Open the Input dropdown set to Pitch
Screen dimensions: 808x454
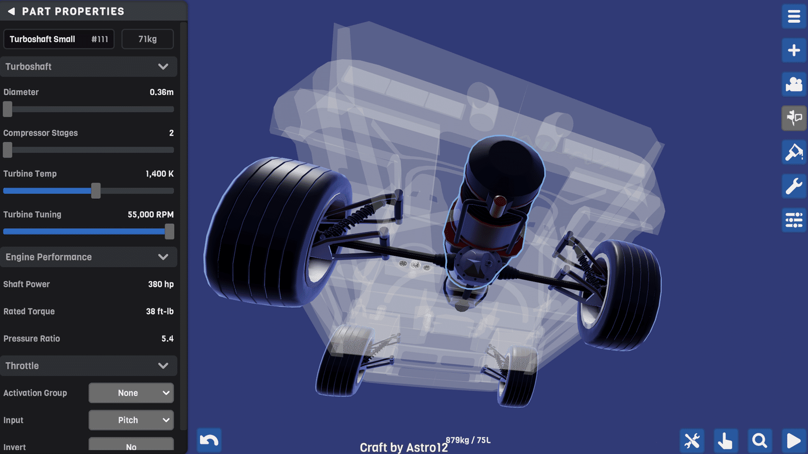(131, 420)
